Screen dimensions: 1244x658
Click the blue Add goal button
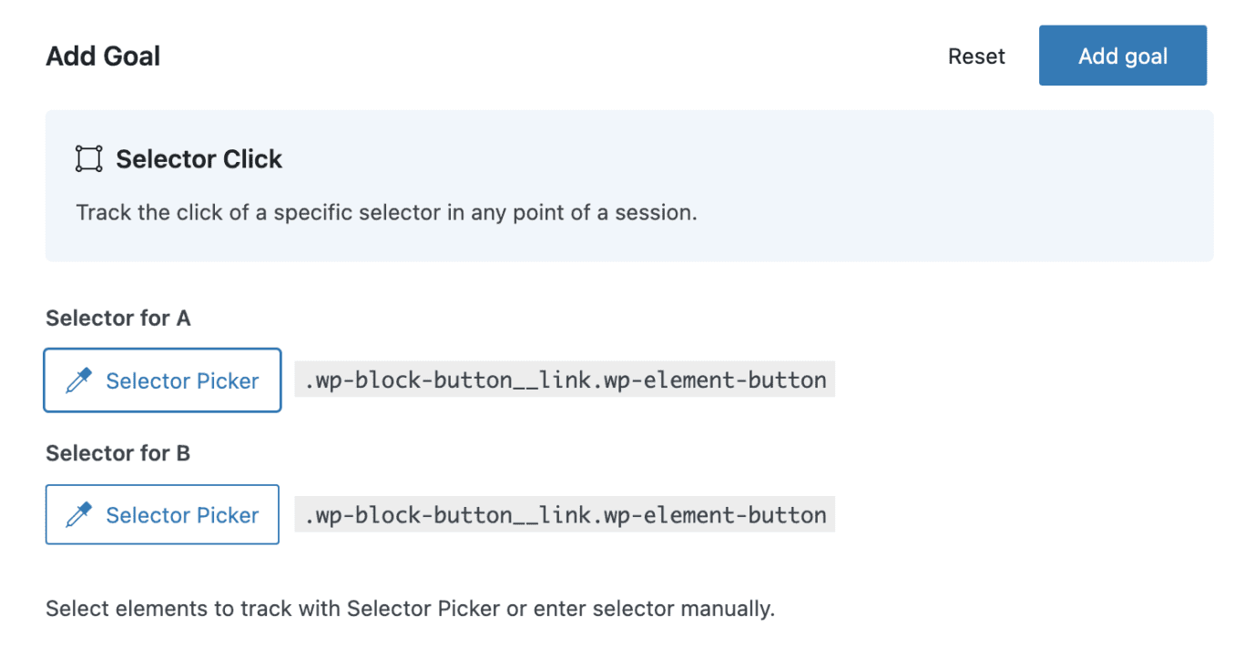(x=1122, y=56)
